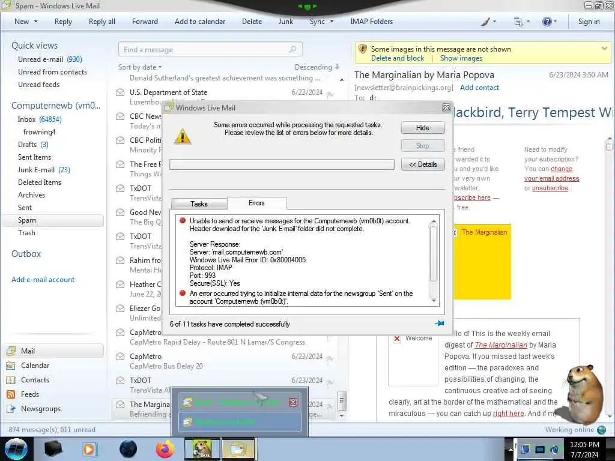Open the Sort by date dropdown
Image resolution: width=615 pixels, height=461 pixels.
[x=140, y=67]
